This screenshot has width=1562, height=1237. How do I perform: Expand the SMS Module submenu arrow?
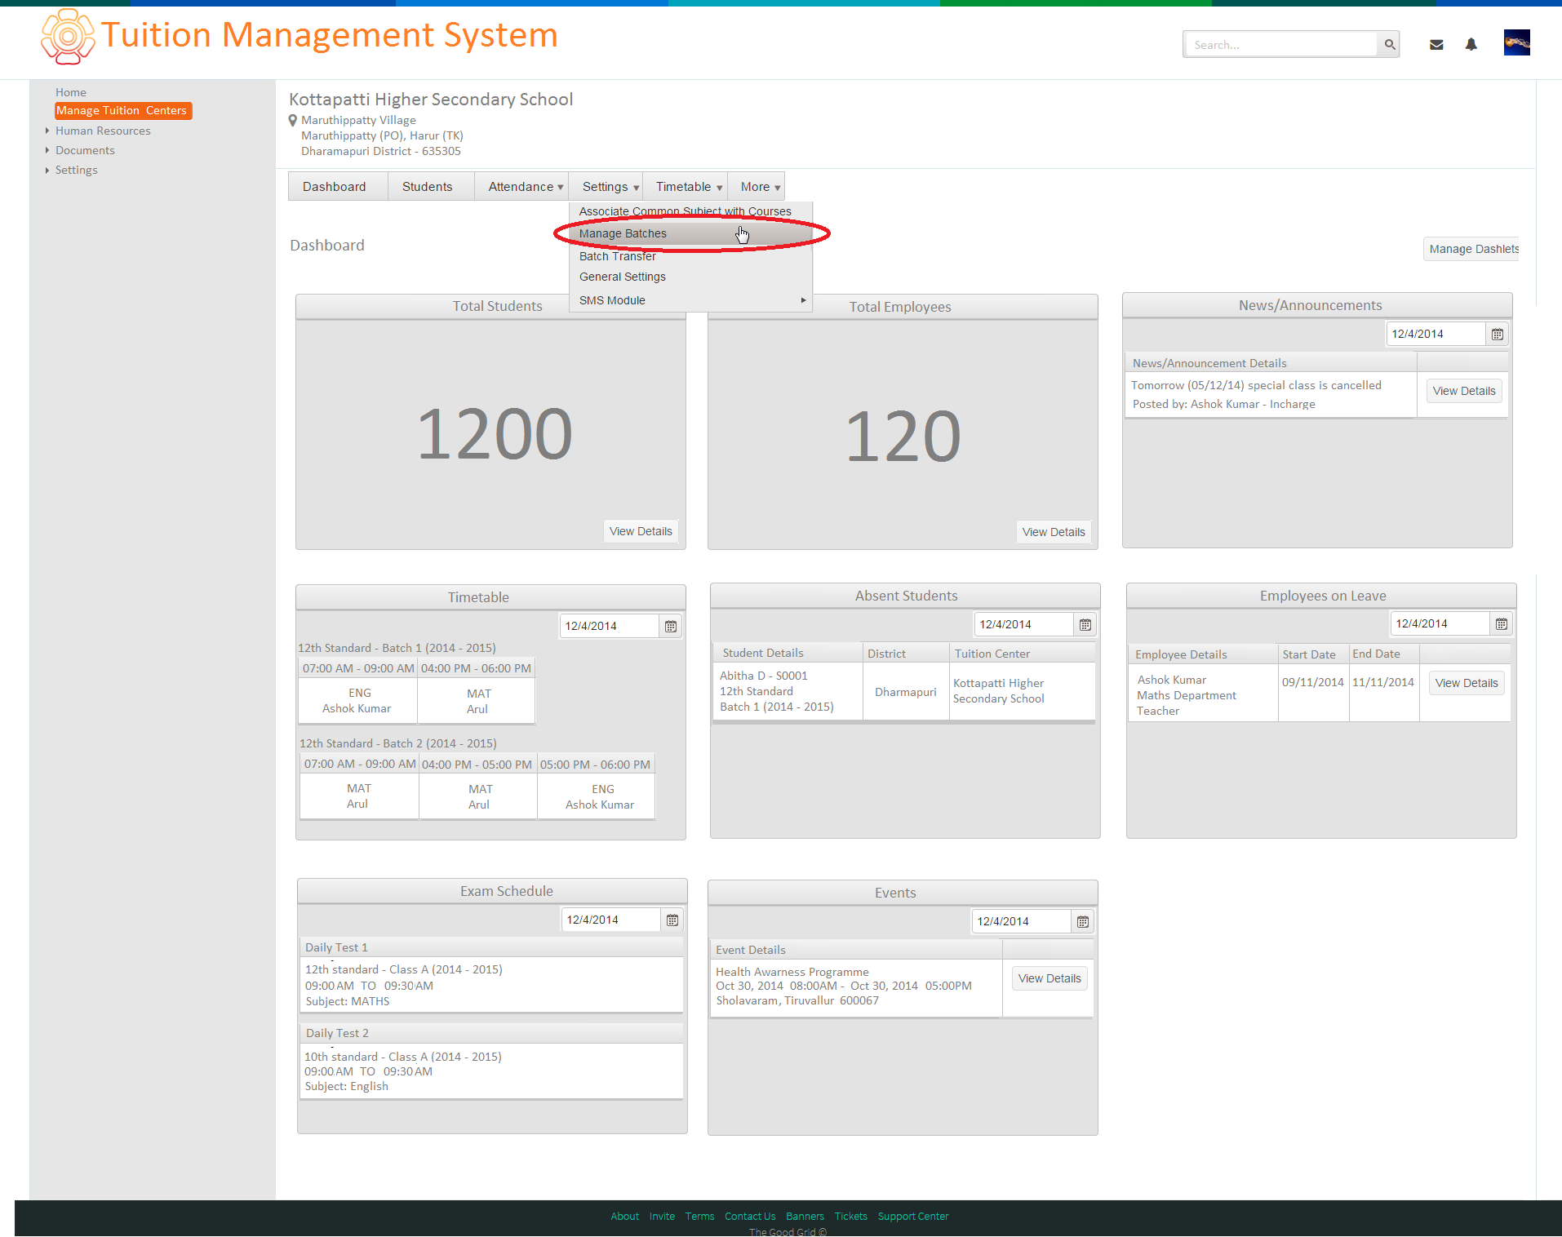click(803, 300)
